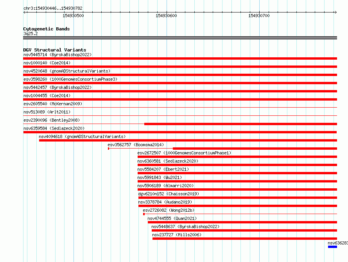The height and width of the screenshot is (262, 348).
Task: Click the thin red line under nsv513089
Action: tap(180, 115)
